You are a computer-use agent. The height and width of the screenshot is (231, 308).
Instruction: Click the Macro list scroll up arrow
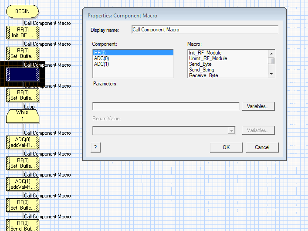[271, 54]
